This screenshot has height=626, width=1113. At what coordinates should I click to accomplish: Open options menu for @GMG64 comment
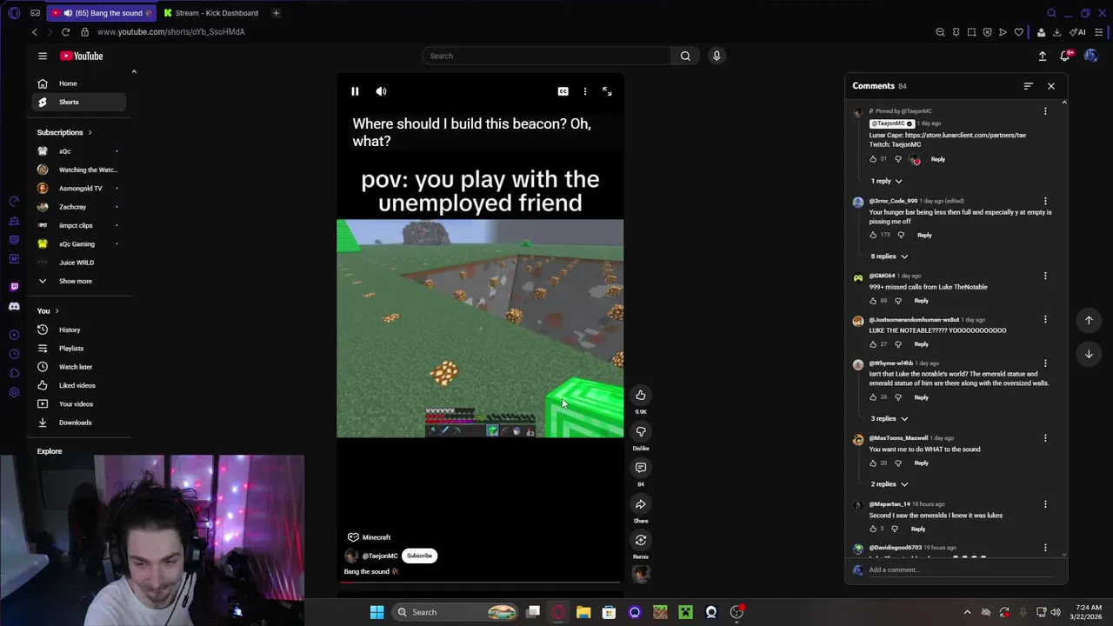pos(1045,276)
